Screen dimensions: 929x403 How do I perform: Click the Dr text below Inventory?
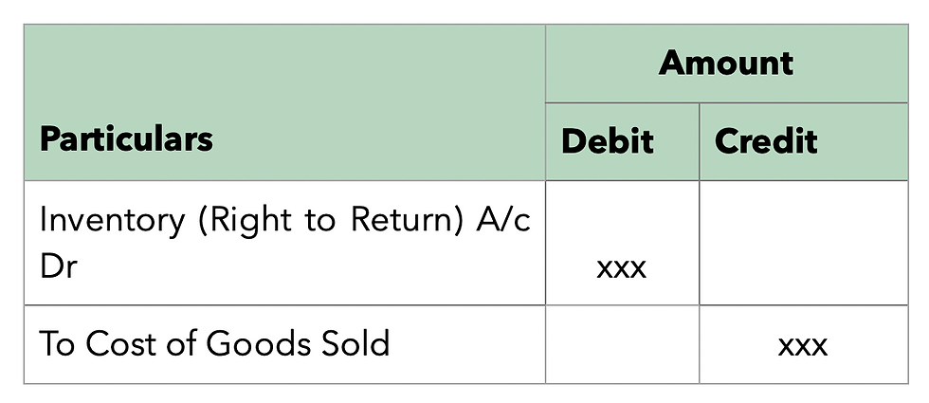click(x=59, y=266)
